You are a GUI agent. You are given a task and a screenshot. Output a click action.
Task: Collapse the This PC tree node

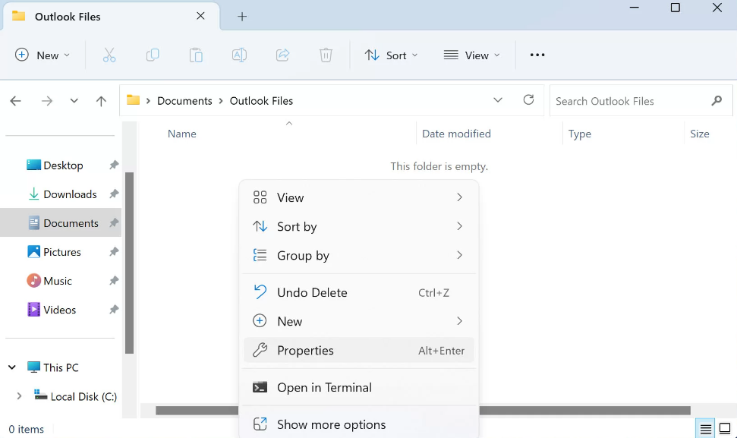click(12, 367)
